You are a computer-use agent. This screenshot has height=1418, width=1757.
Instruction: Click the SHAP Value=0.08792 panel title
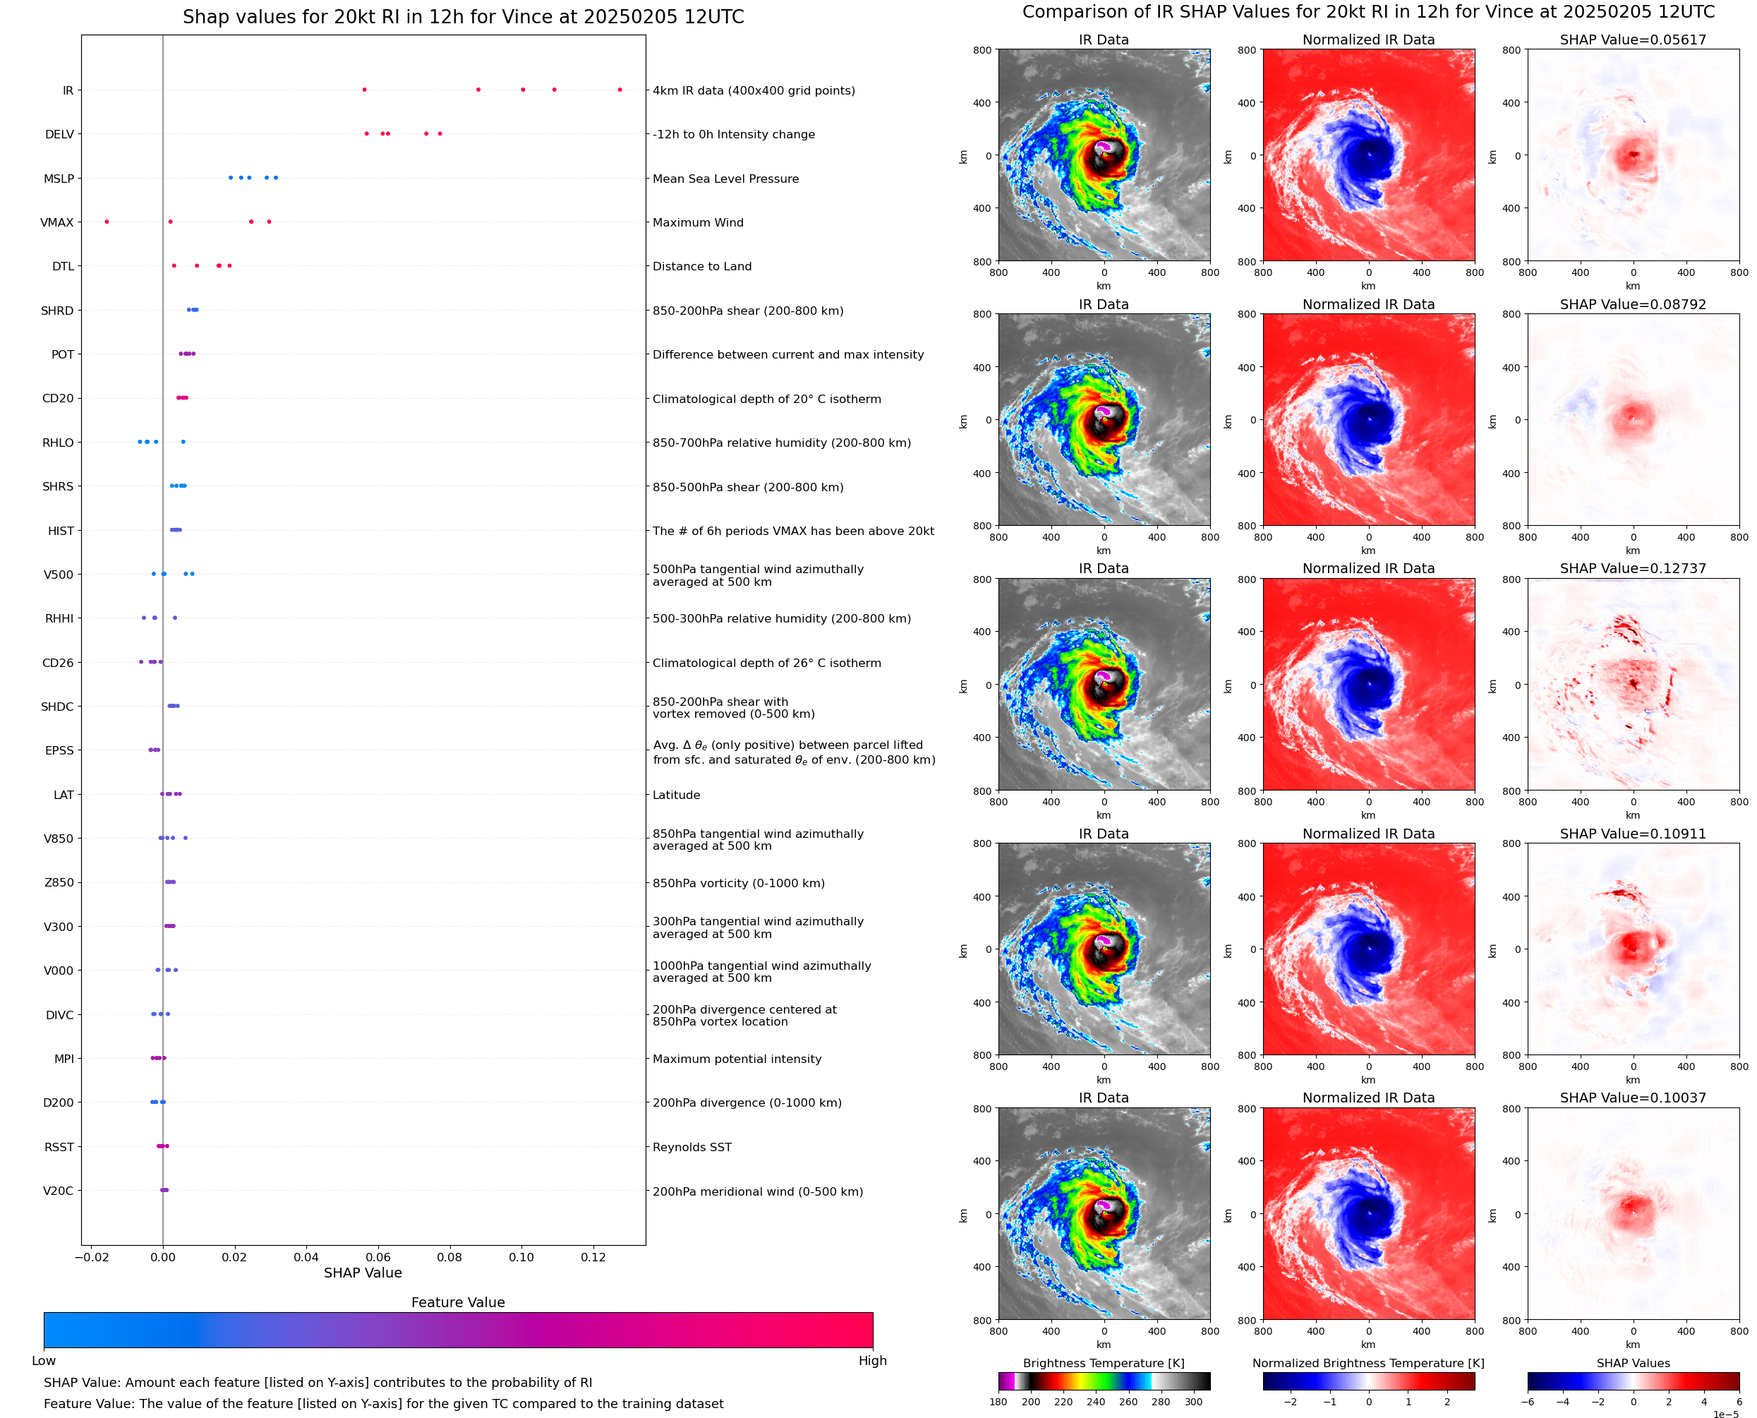(1633, 305)
